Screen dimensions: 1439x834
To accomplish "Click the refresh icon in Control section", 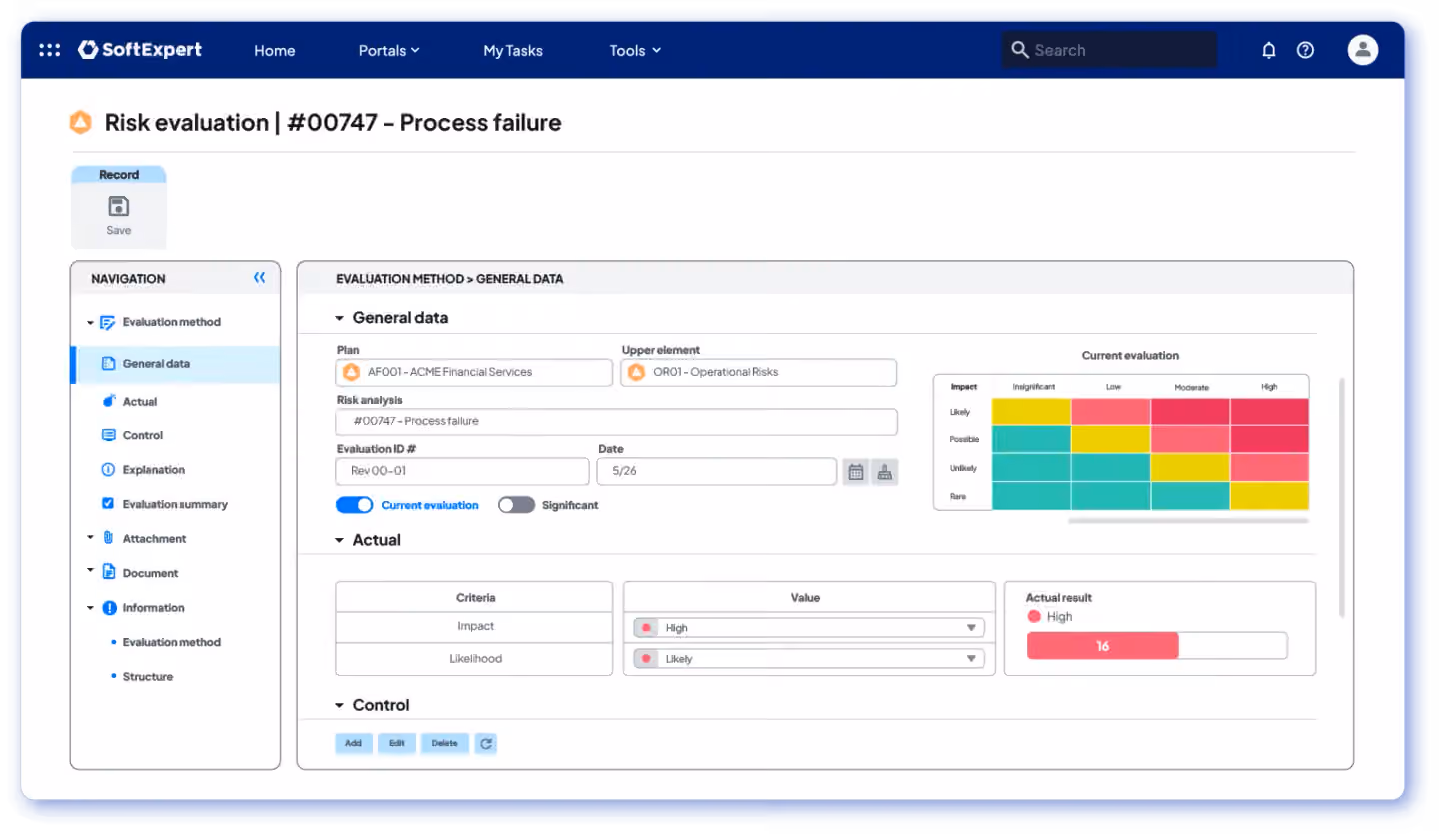I will tap(486, 743).
